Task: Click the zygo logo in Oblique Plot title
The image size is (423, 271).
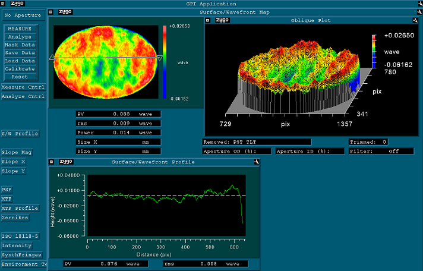Action: 222,20
